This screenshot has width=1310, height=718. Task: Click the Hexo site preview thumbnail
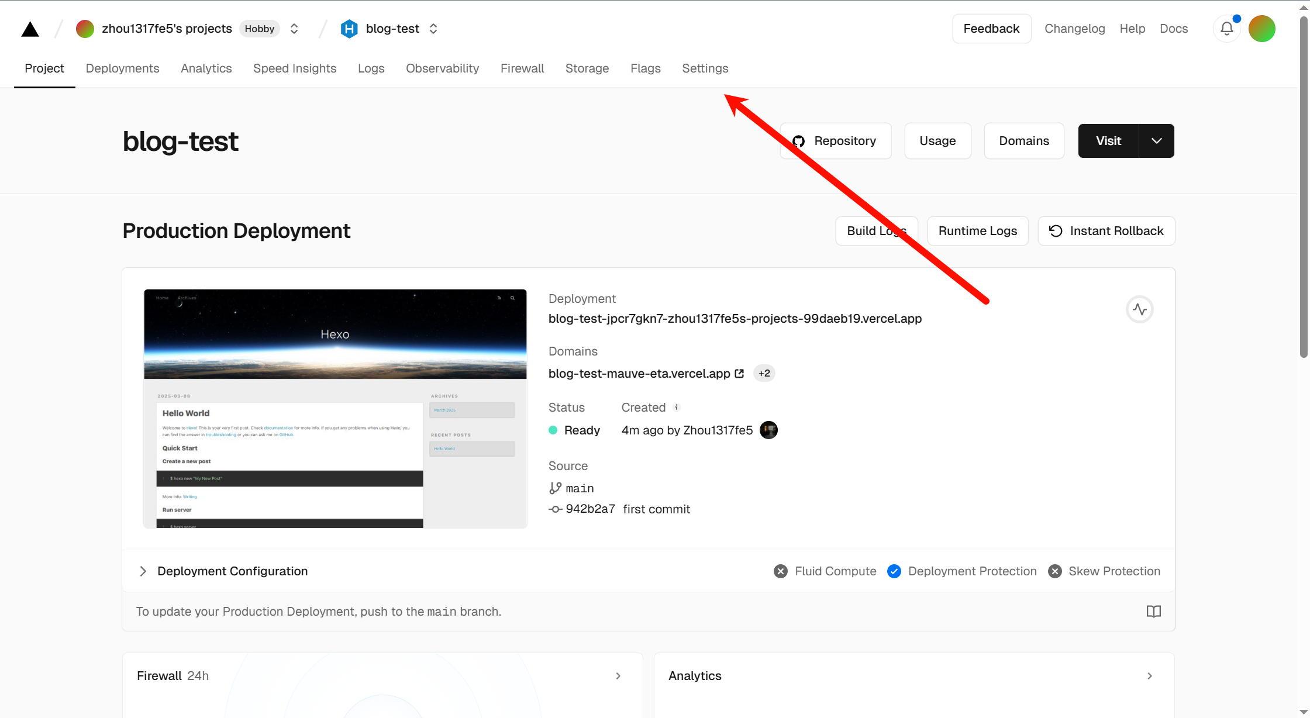coord(335,409)
